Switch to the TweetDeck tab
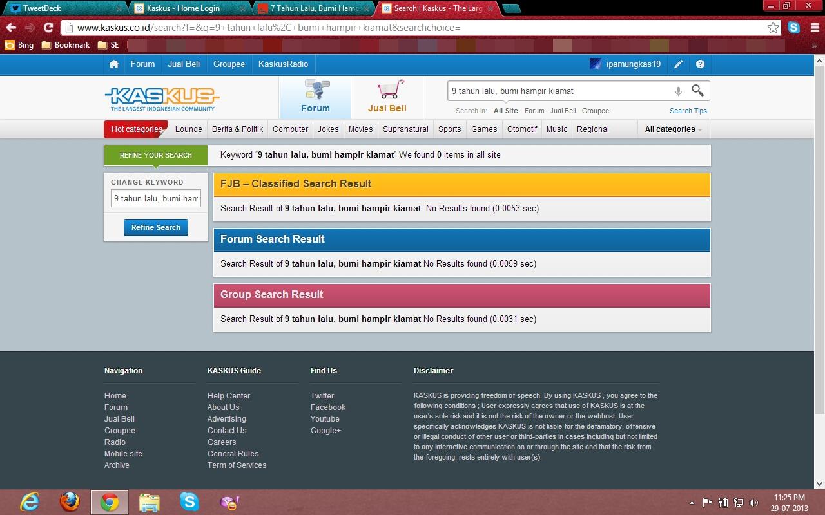The height and width of the screenshot is (515, 825). 63,8
